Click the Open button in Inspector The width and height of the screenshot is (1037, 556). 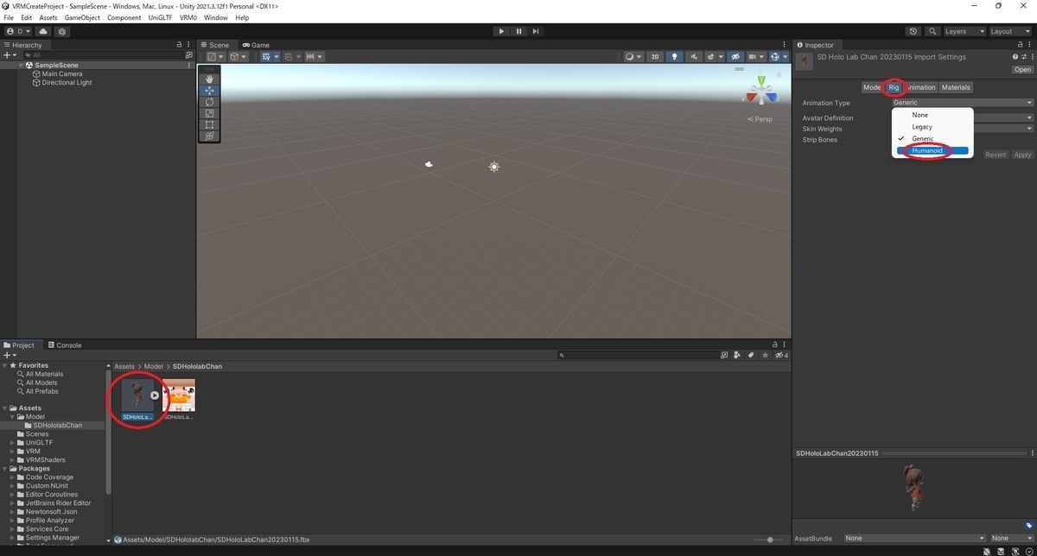1022,70
